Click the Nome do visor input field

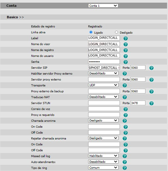pyautogui.click(x=104, y=44)
